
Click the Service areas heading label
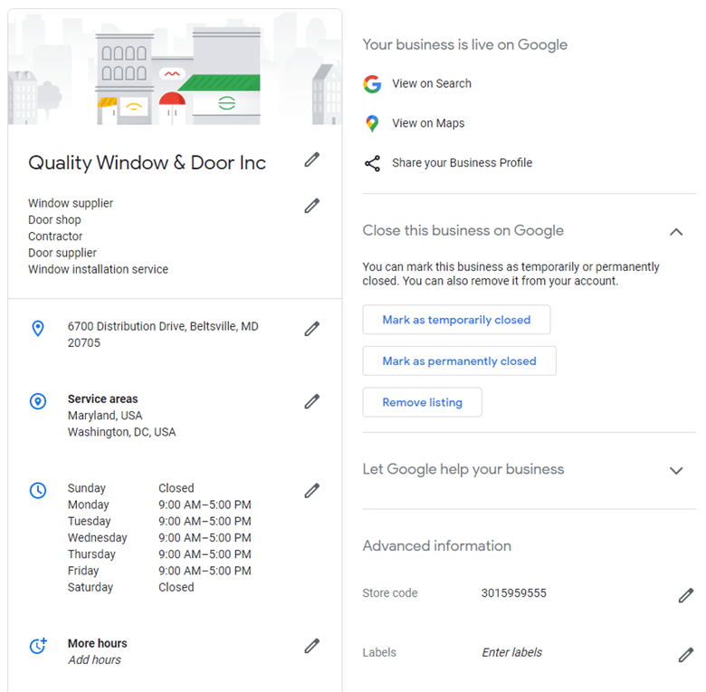[x=102, y=399]
